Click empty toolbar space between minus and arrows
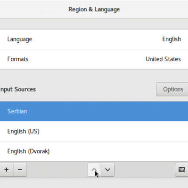188x188 pixels. click(x=57, y=170)
